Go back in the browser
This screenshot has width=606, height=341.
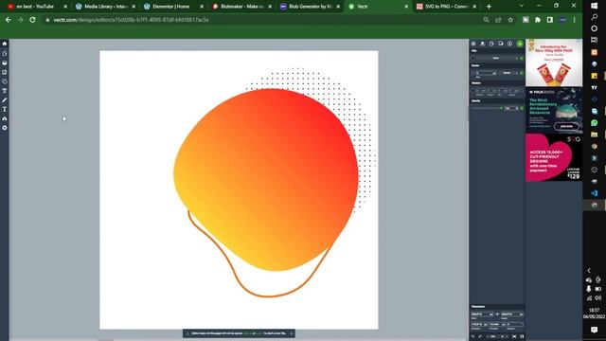[9, 20]
